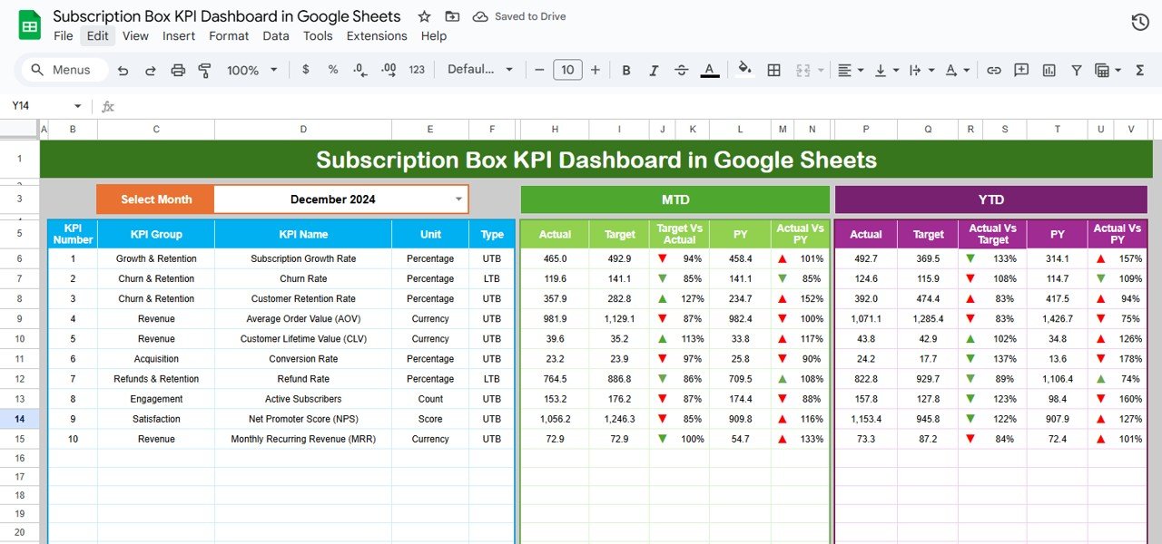
Task: Open the Format menu
Action: pos(229,36)
